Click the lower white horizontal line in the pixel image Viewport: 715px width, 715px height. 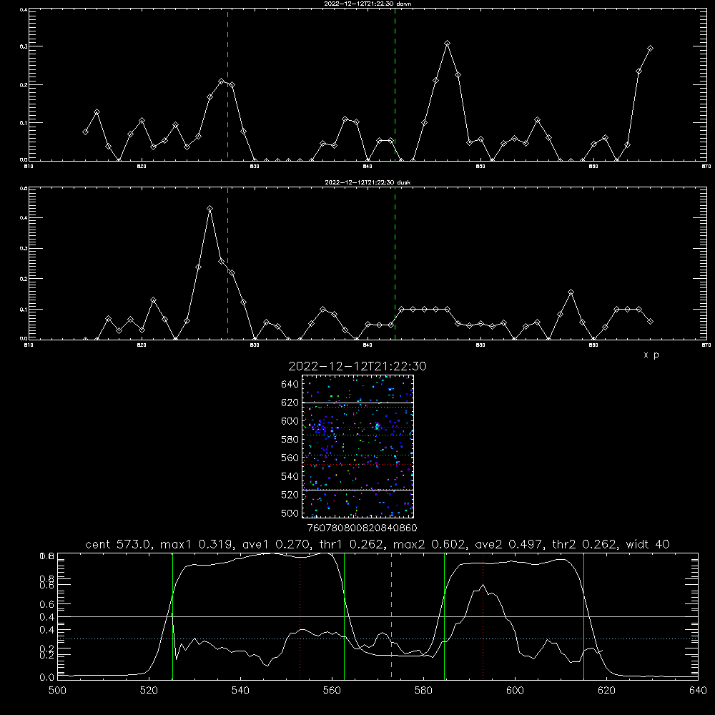(358, 490)
